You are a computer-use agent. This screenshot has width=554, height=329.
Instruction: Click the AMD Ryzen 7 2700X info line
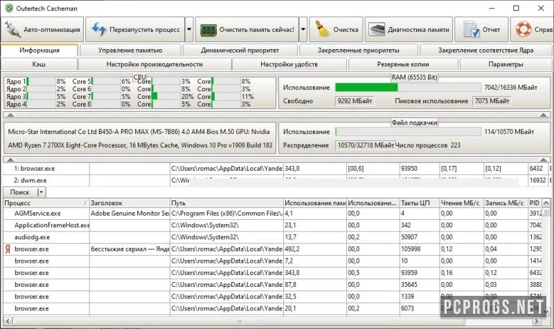pyautogui.click(x=141, y=145)
